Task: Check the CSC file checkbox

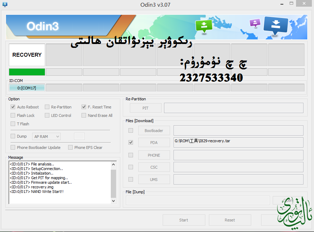Action: coord(131,167)
